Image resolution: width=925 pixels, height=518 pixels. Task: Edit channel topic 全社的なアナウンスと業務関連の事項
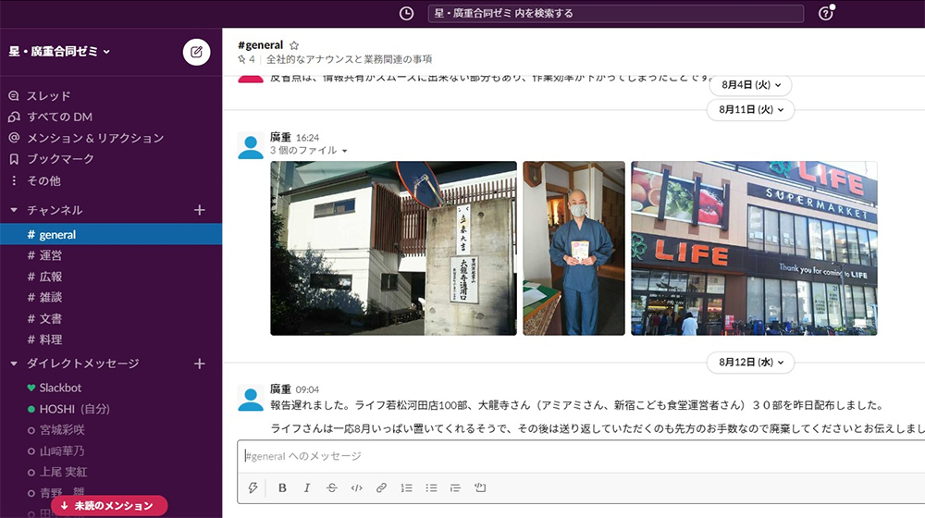tap(350, 59)
